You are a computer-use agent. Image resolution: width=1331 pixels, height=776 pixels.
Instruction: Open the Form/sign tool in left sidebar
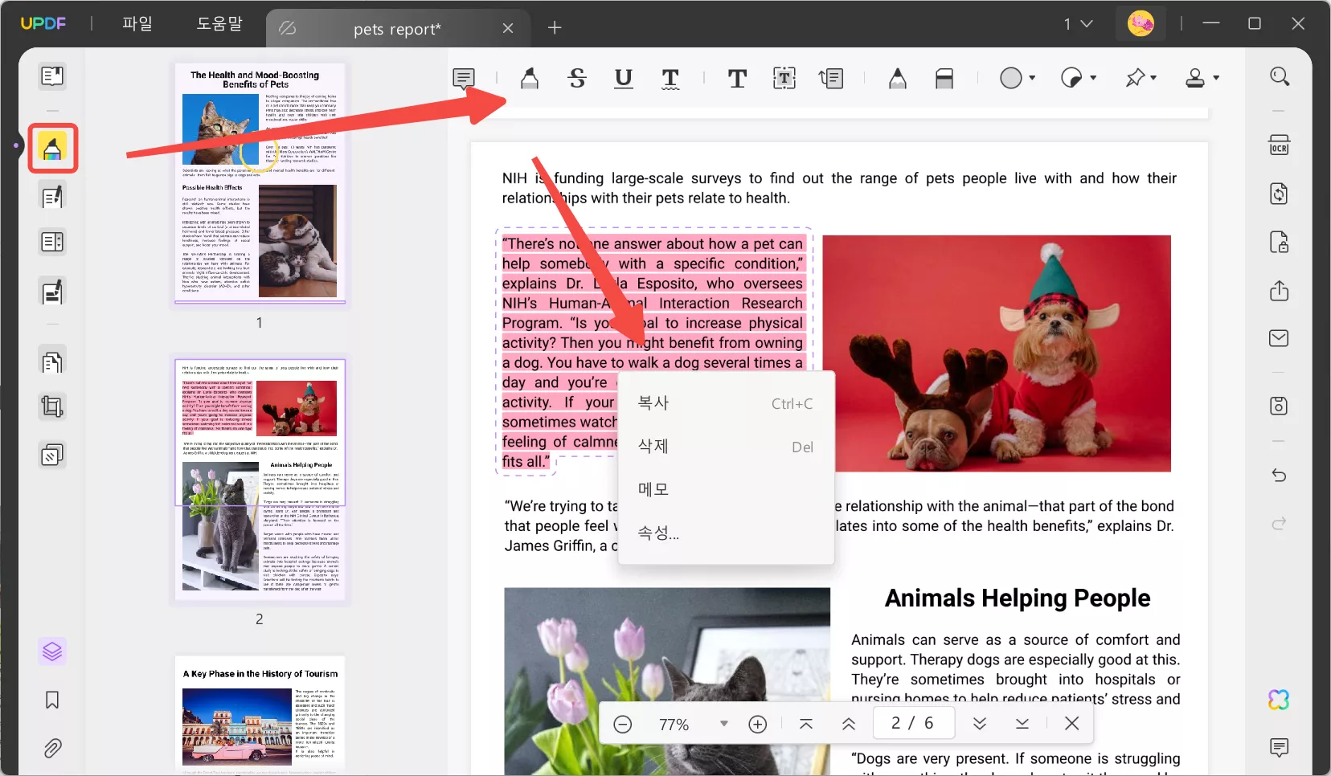click(52, 292)
